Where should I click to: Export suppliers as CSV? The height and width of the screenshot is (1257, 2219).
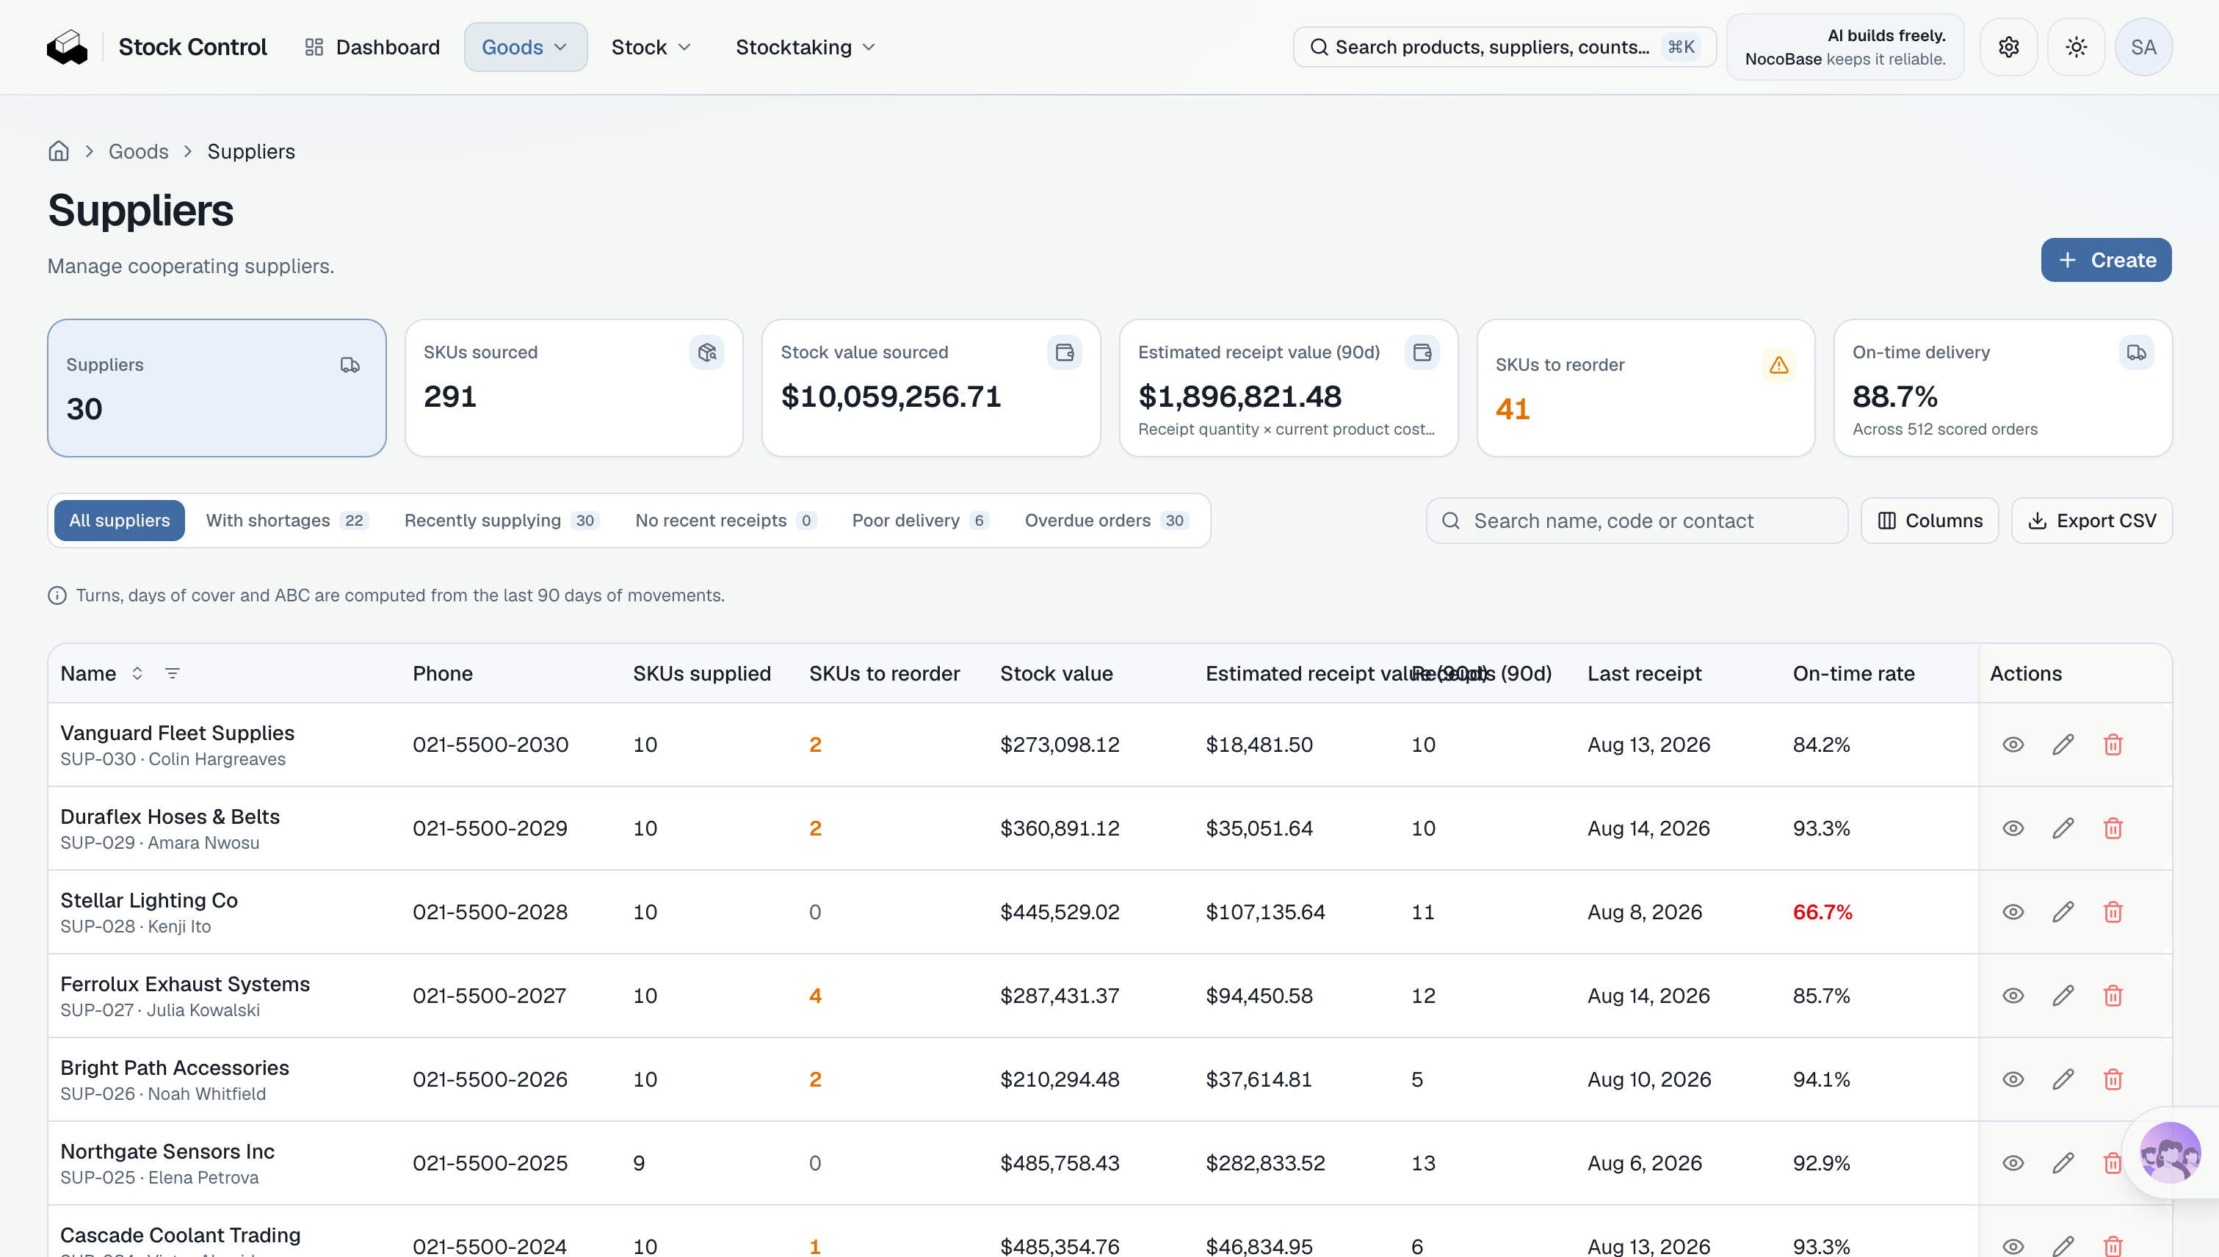[x=2092, y=521]
